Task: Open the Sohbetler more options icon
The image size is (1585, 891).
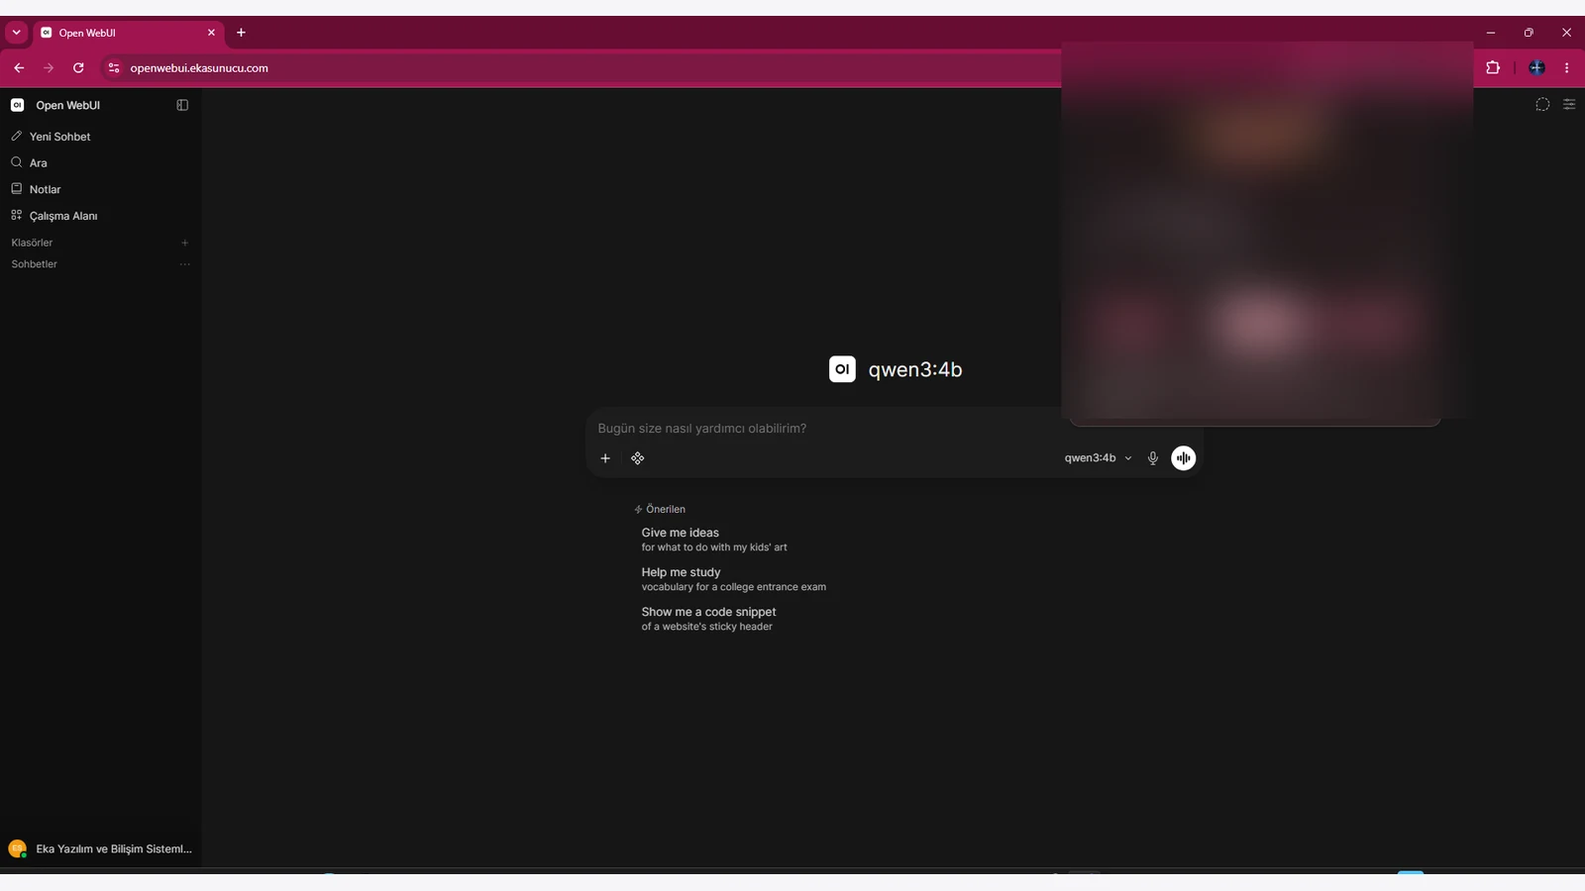Action: click(x=184, y=264)
